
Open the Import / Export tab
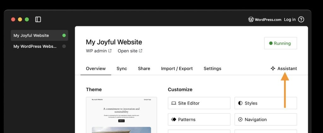(x=177, y=69)
